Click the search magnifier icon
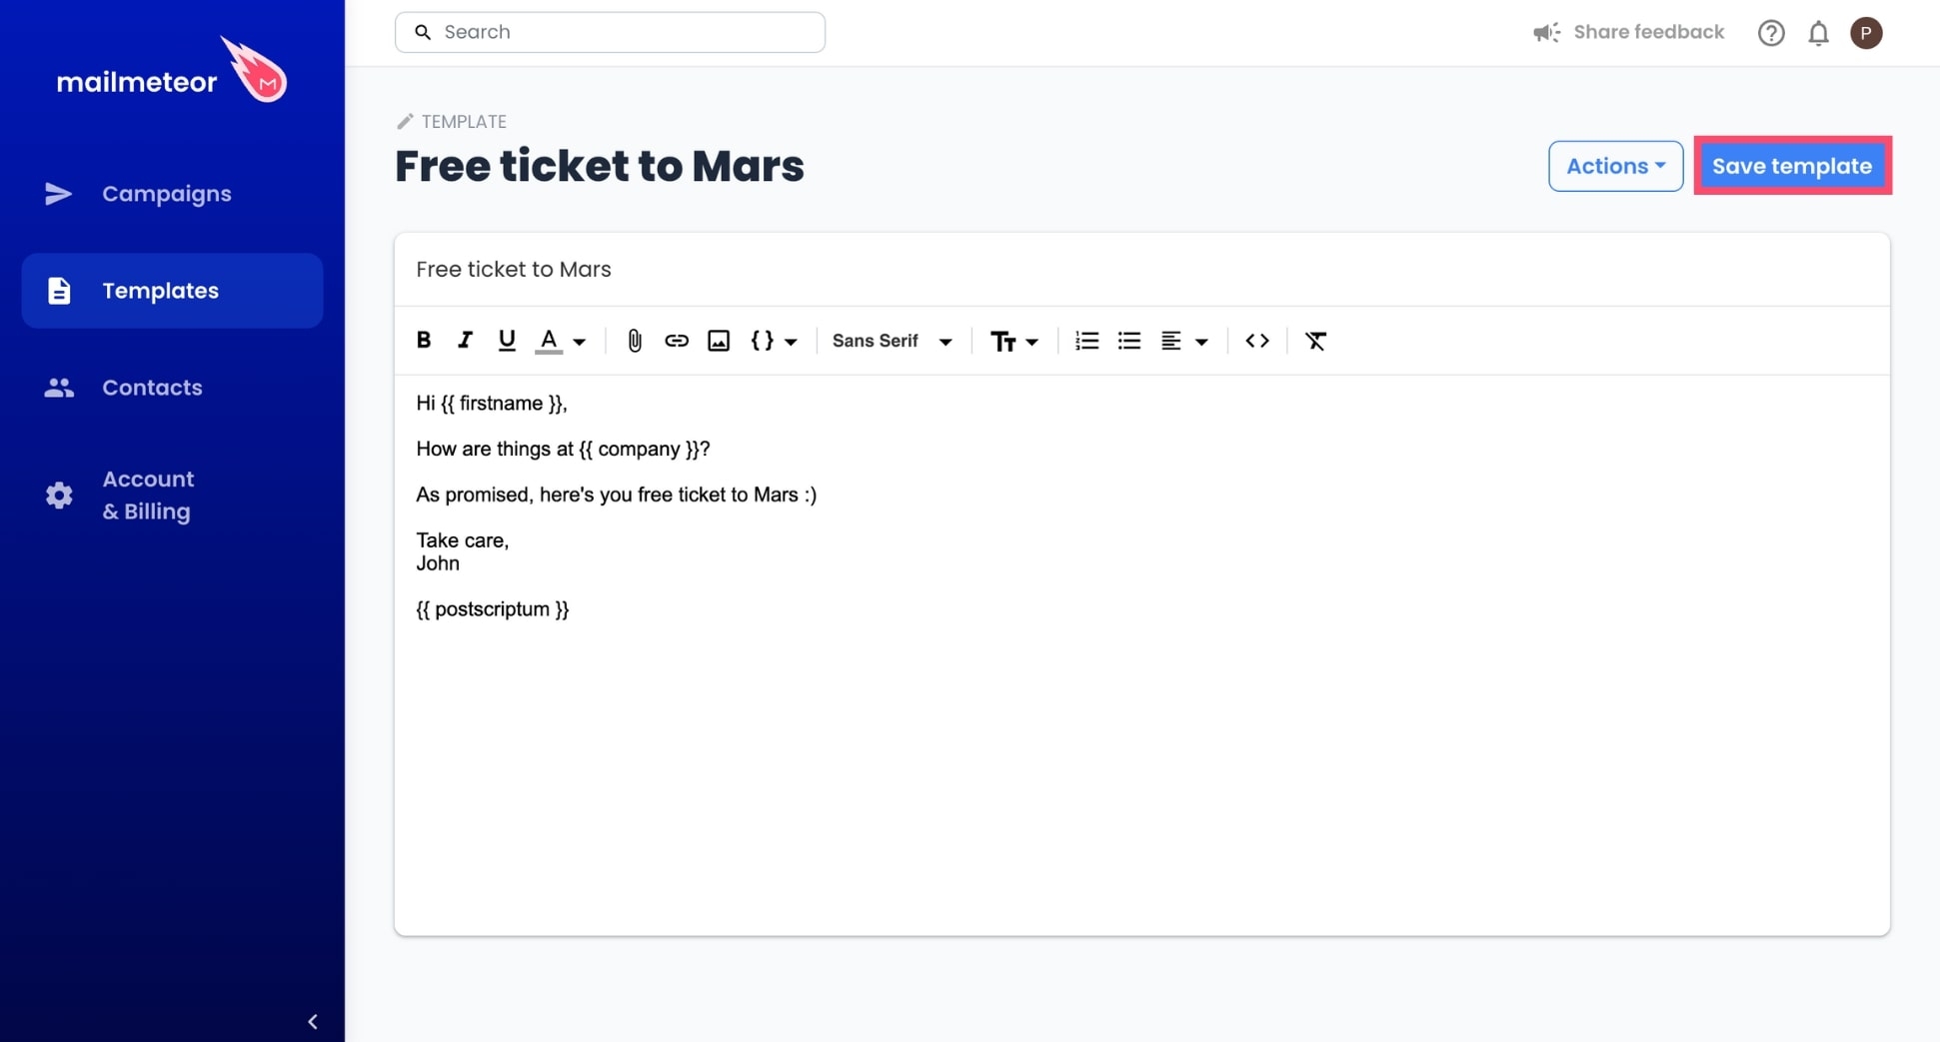1940x1042 pixels. click(x=423, y=32)
